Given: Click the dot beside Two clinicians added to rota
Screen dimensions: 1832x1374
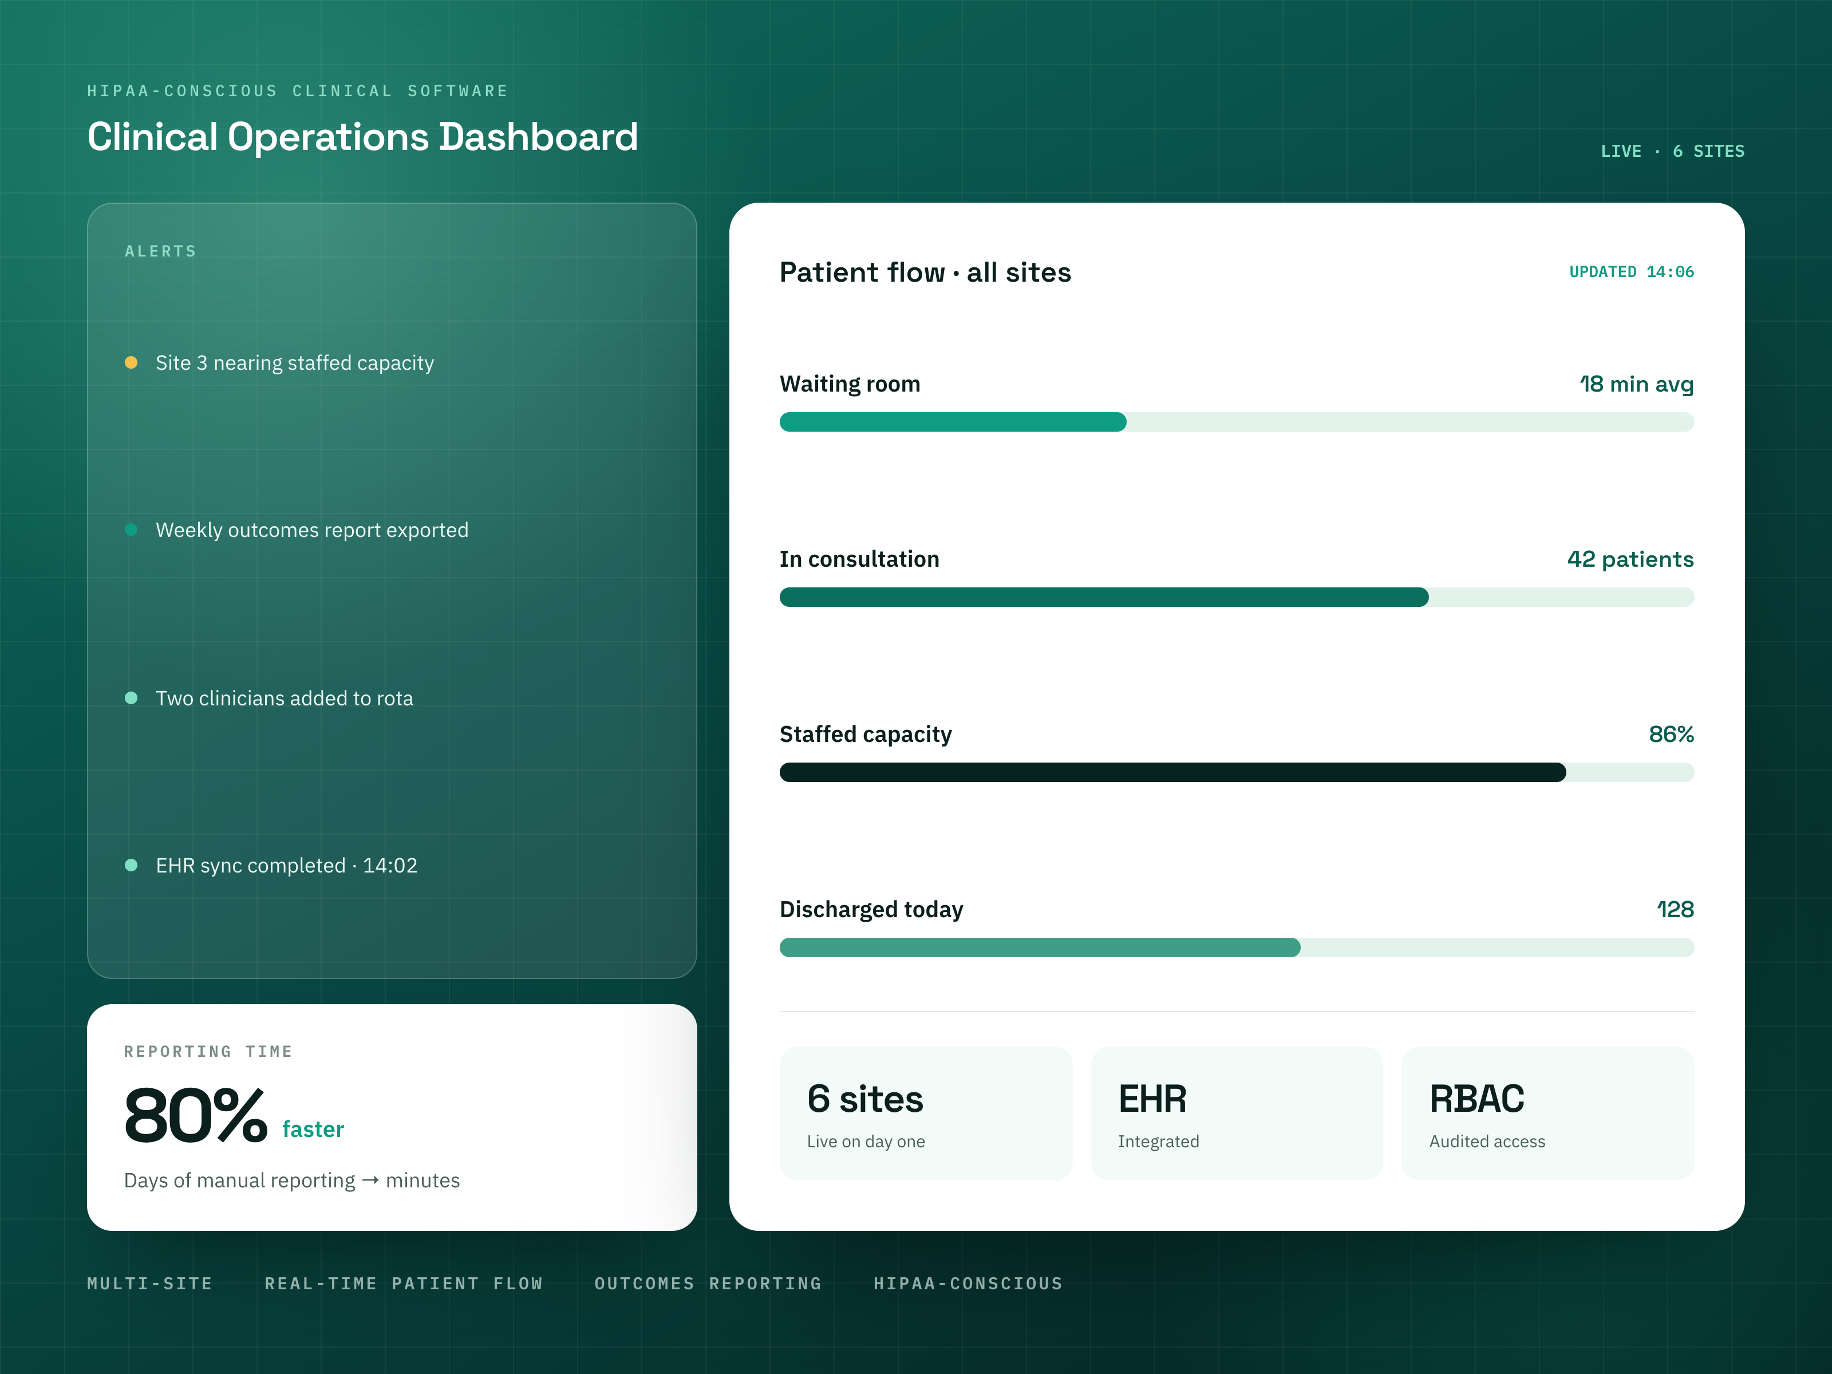Looking at the screenshot, I should coord(131,698).
